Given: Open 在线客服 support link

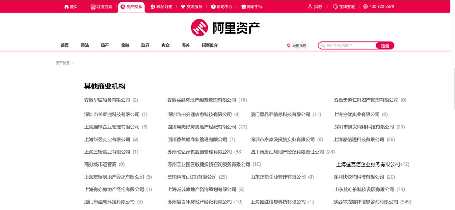Looking at the screenshot, I should click(344, 7).
